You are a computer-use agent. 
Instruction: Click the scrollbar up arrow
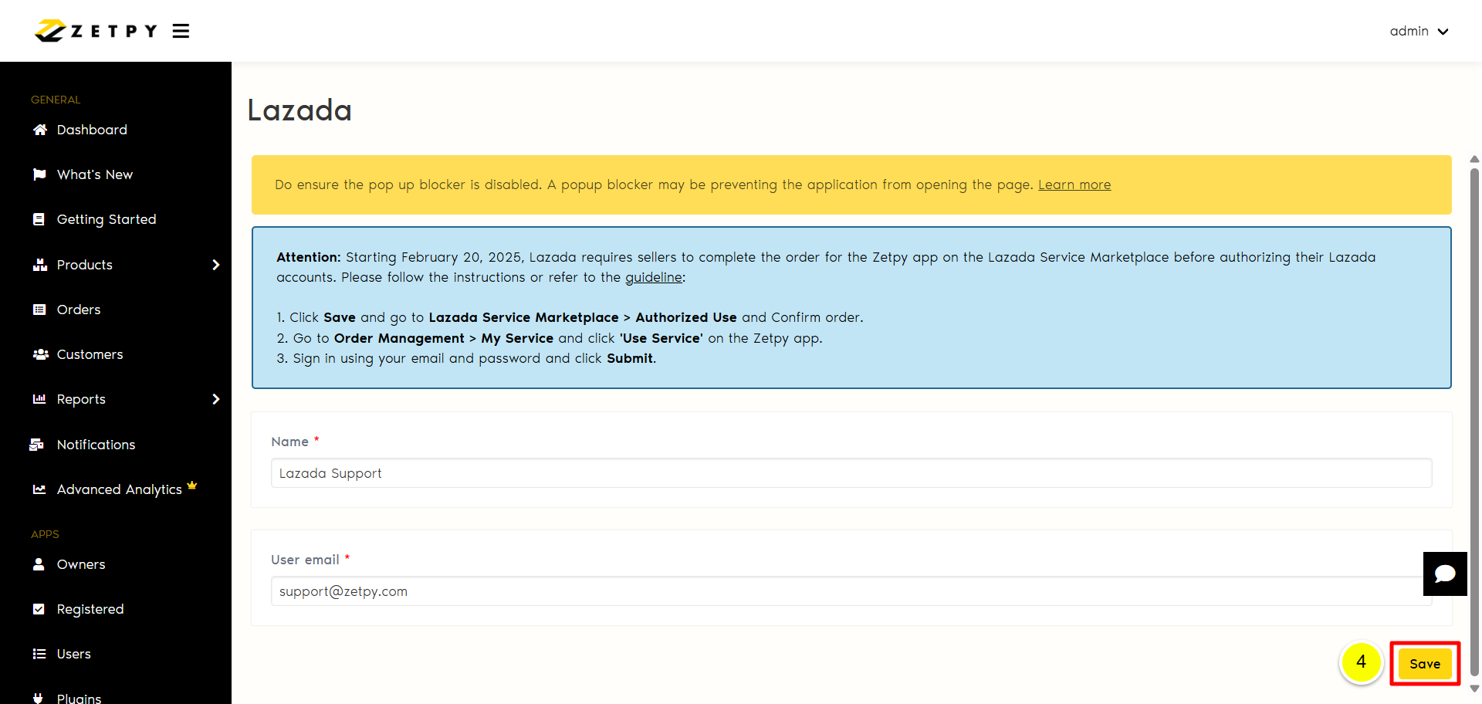tap(1474, 159)
